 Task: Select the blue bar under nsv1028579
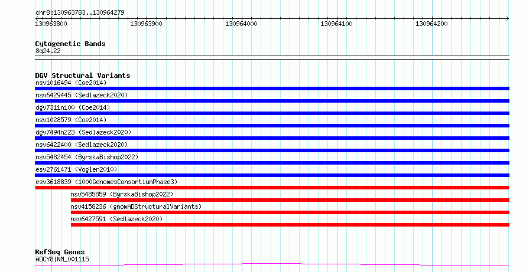(x=272, y=126)
